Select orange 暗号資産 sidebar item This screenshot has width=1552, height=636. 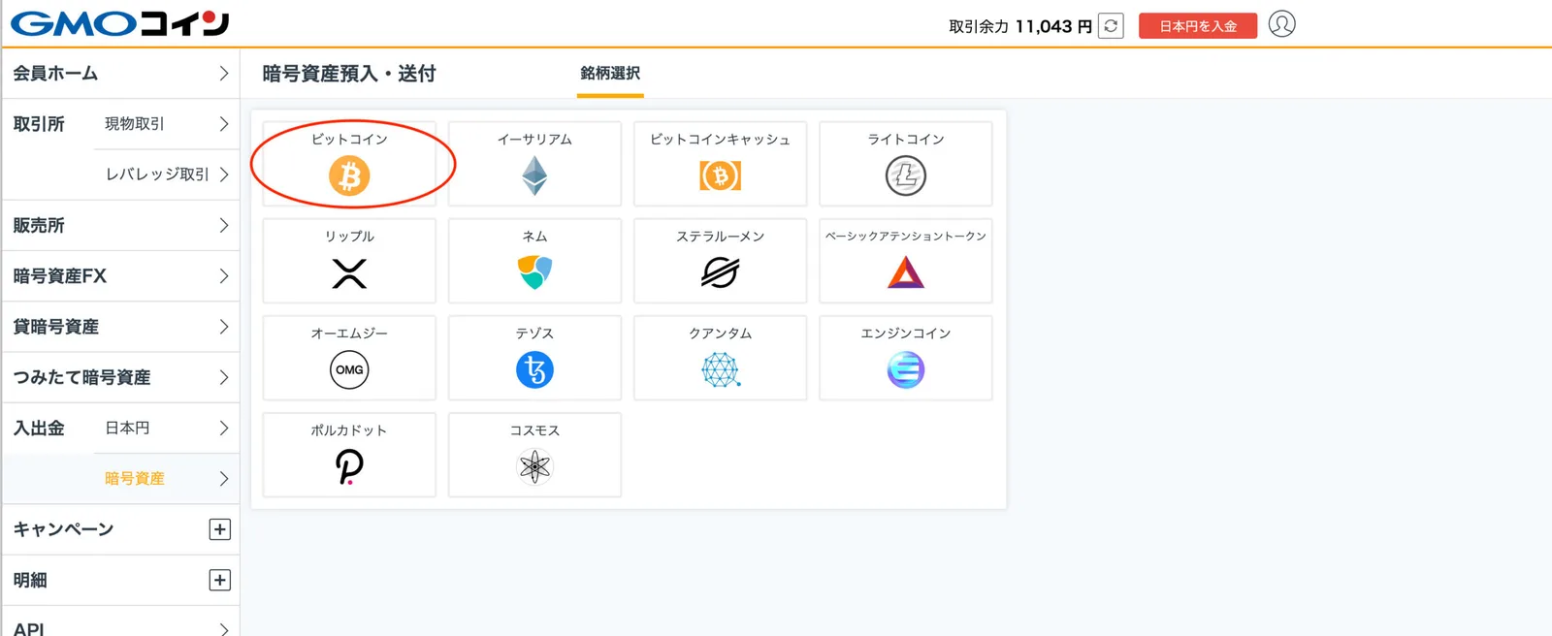[135, 478]
